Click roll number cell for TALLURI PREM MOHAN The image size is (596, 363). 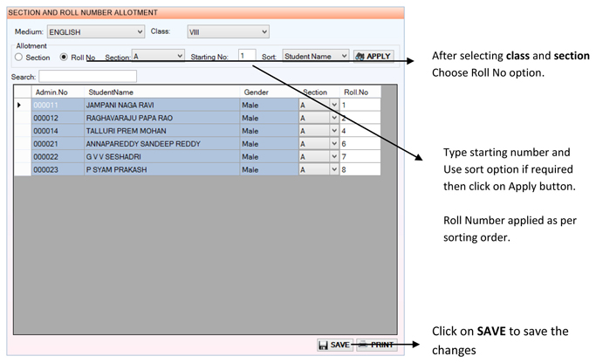pos(360,131)
